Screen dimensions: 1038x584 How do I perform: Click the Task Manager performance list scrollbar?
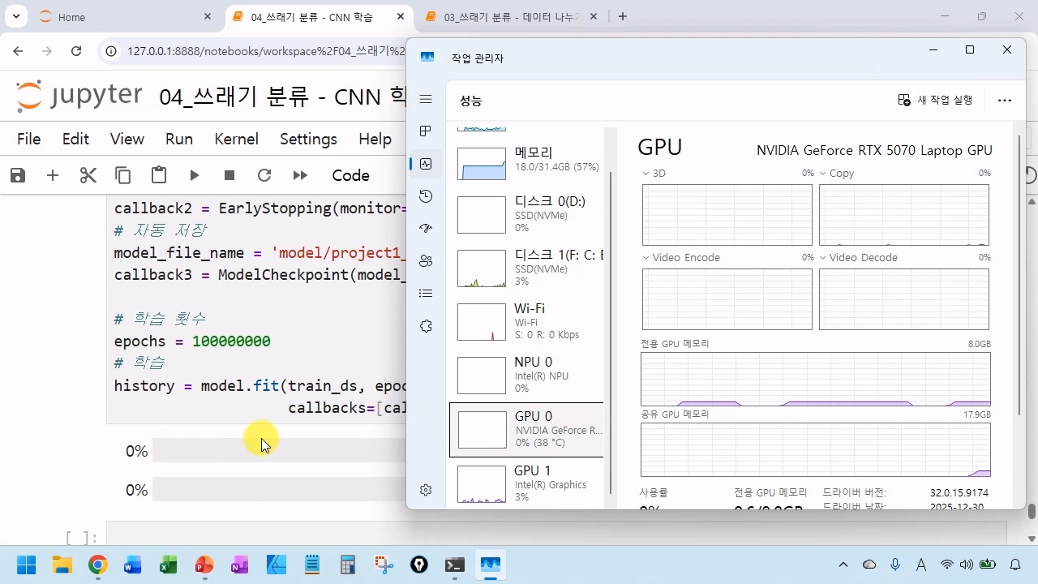coord(610,324)
